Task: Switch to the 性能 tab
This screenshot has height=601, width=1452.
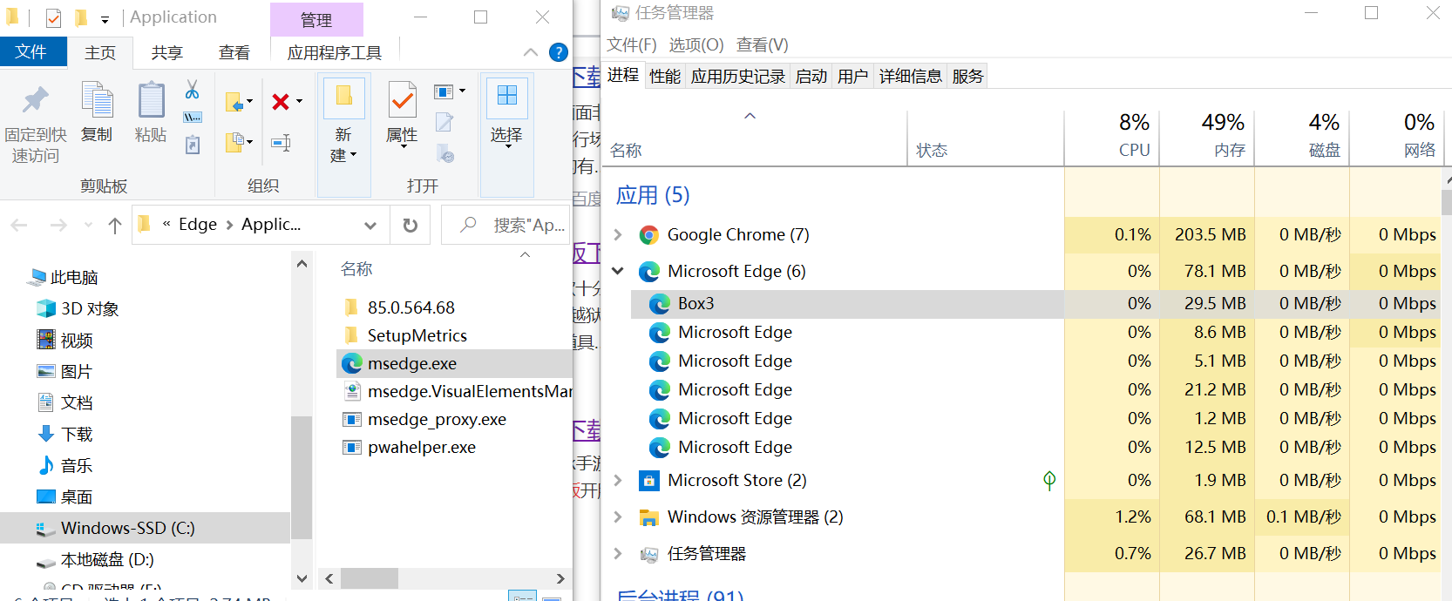Action: (x=665, y=77)
